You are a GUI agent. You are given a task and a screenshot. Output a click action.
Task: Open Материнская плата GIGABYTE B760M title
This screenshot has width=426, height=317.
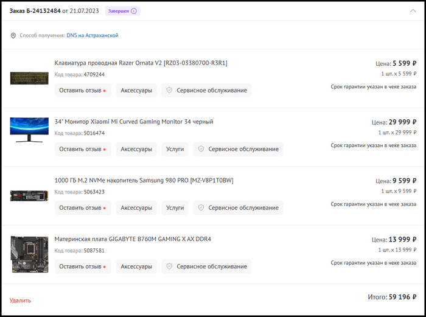point(133,239)
